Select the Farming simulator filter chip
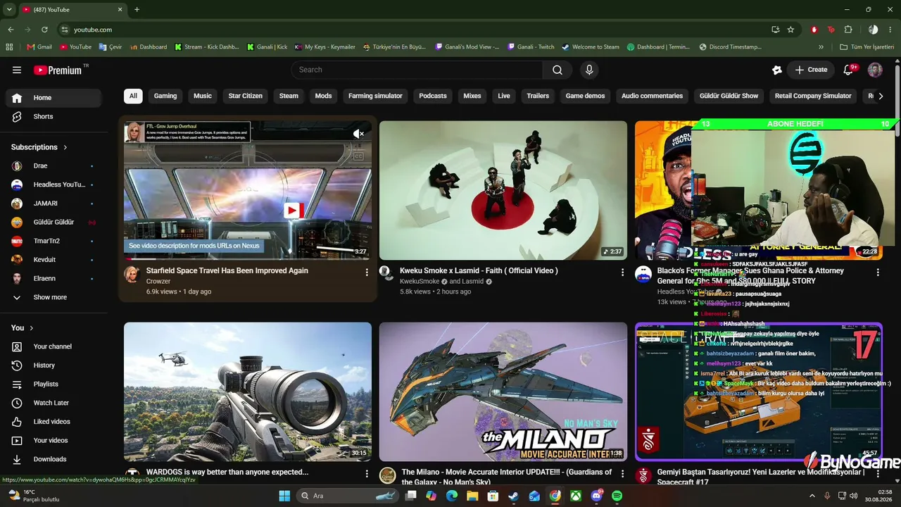The width and height of the screenshot is (901, 507). pyautogui.click(x=375, y=96)
